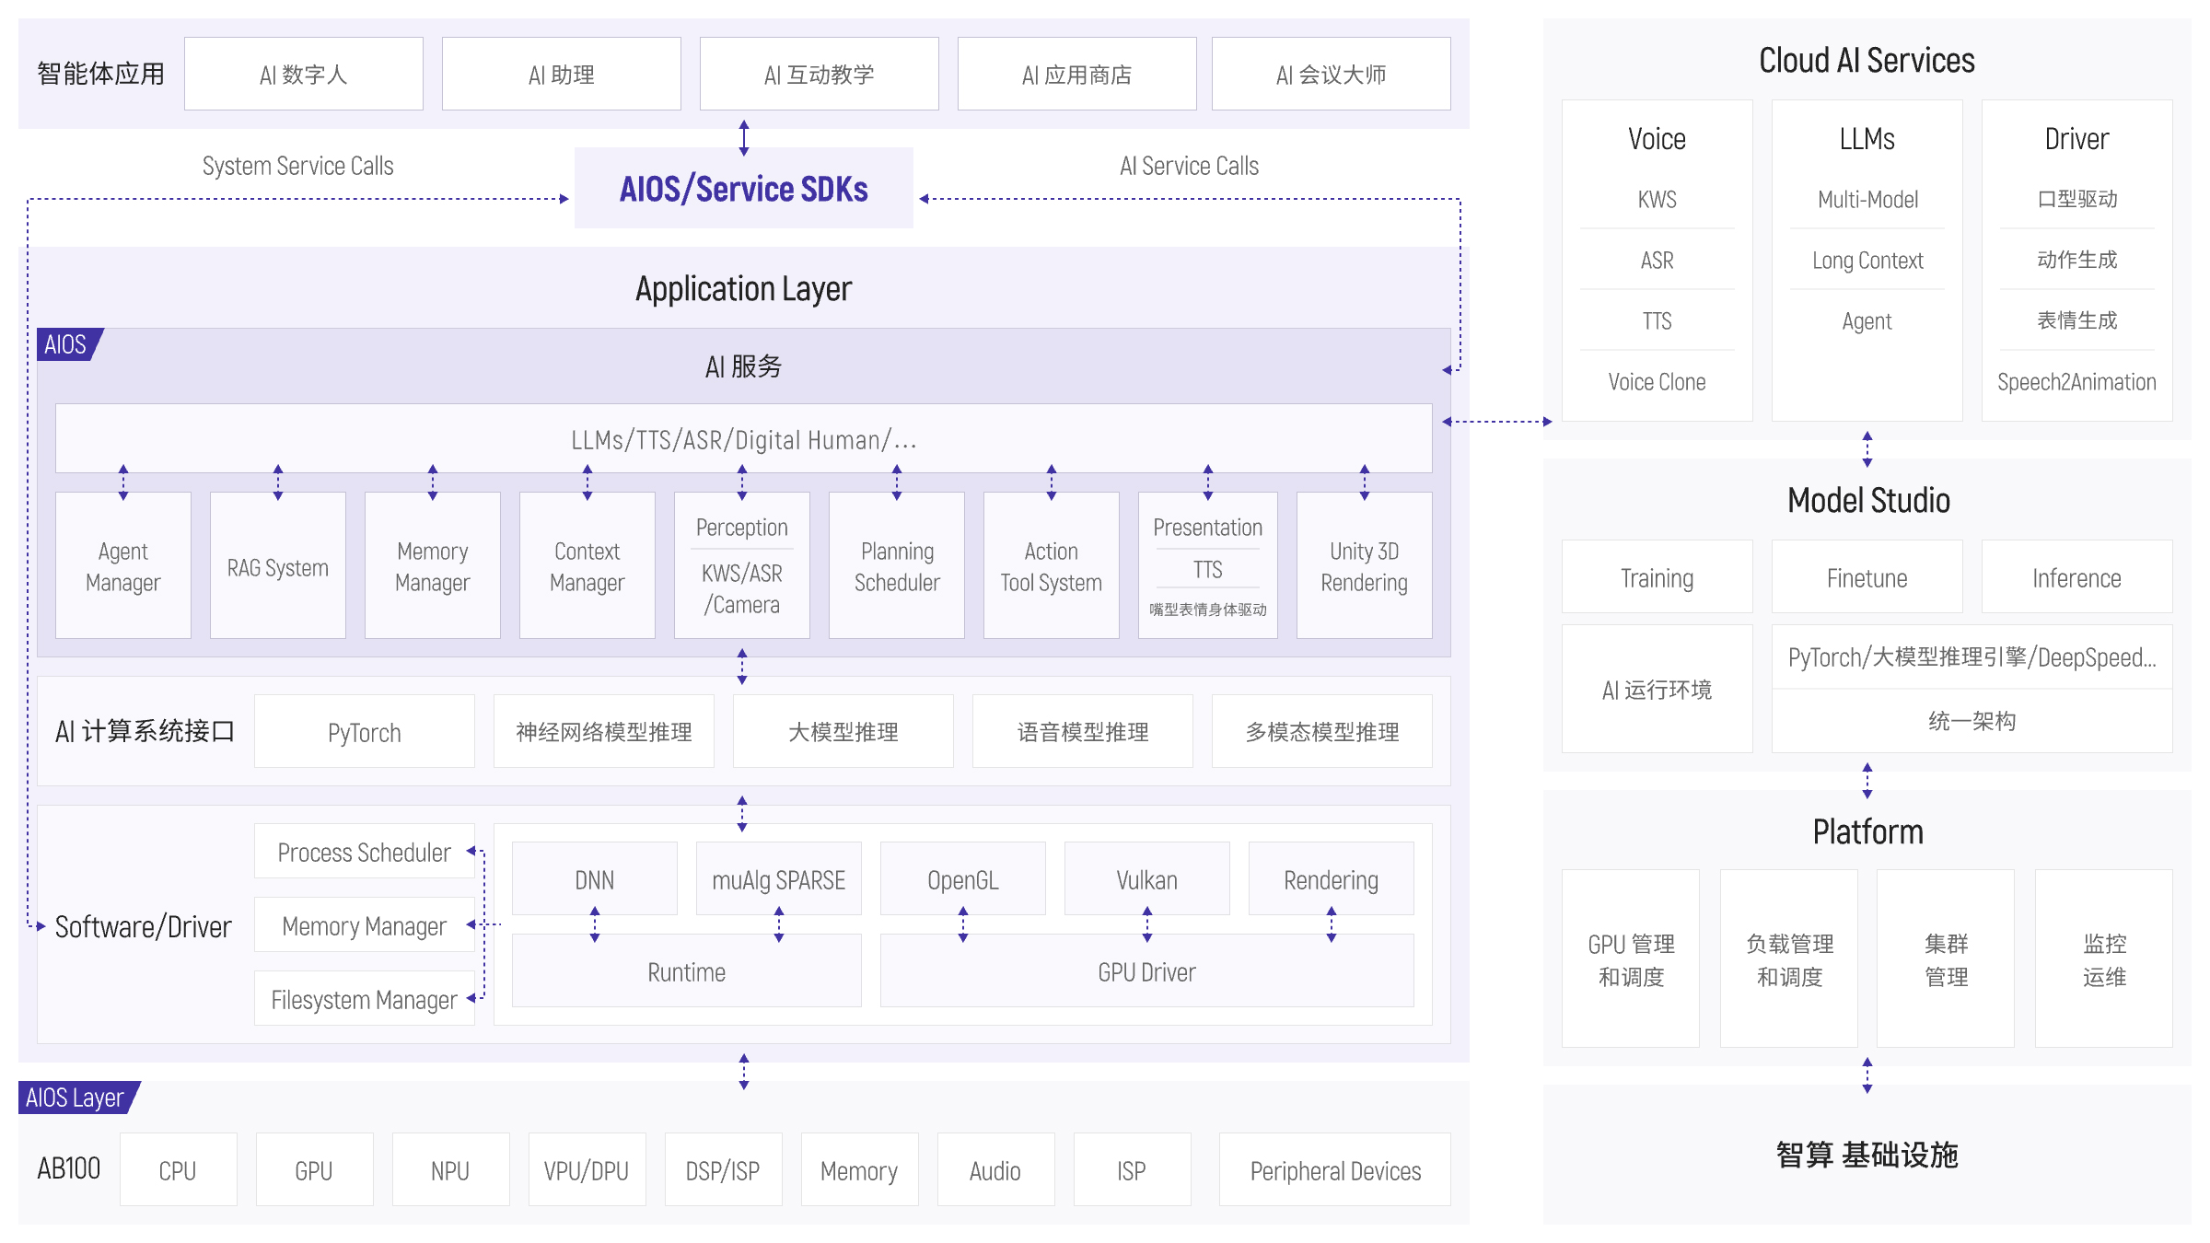Click the Agent Manager block

pos(123,566)
